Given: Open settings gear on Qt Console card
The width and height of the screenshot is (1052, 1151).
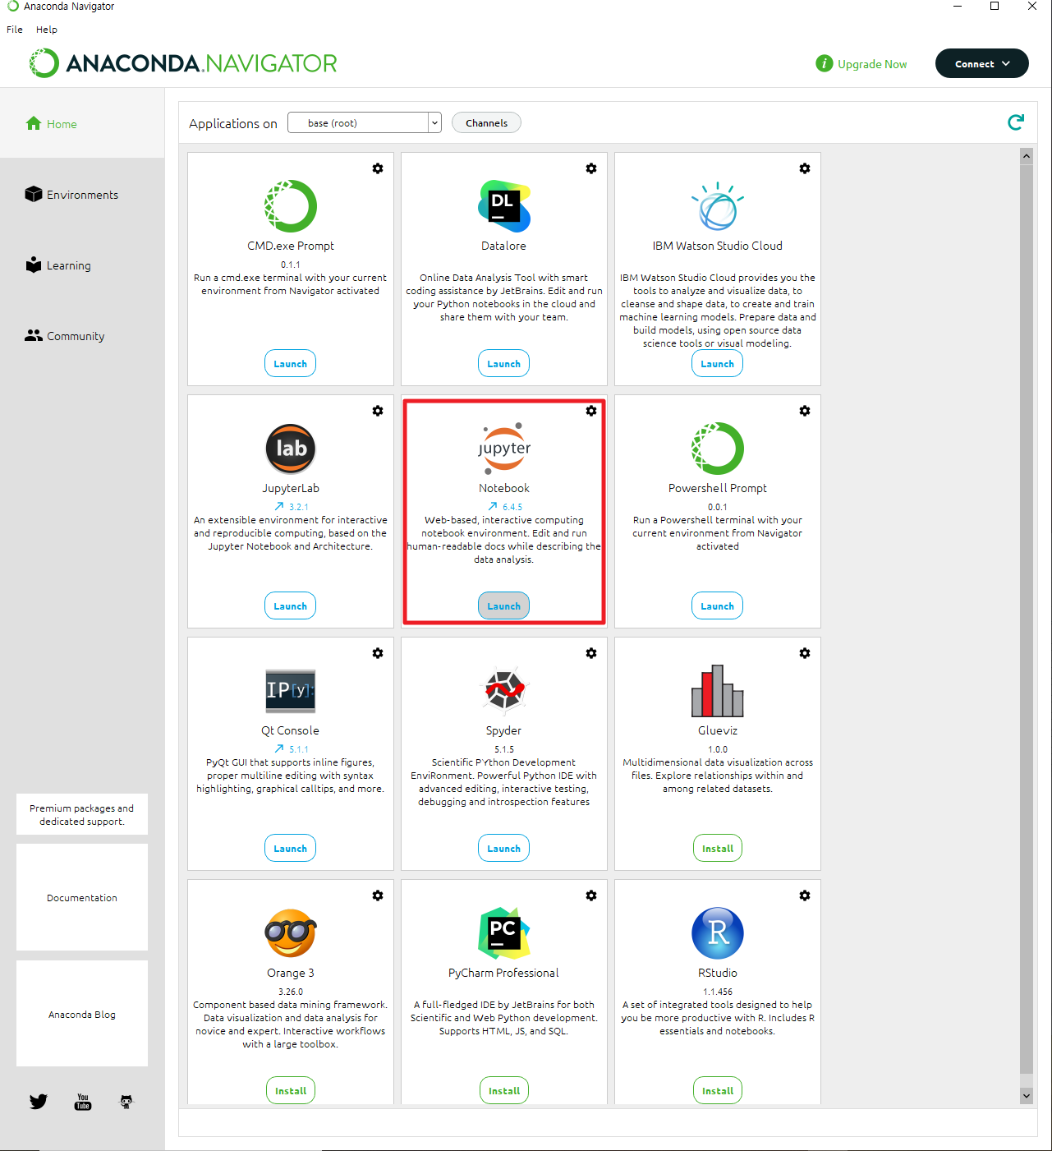Looking at the screenshot, I should 378,653.
